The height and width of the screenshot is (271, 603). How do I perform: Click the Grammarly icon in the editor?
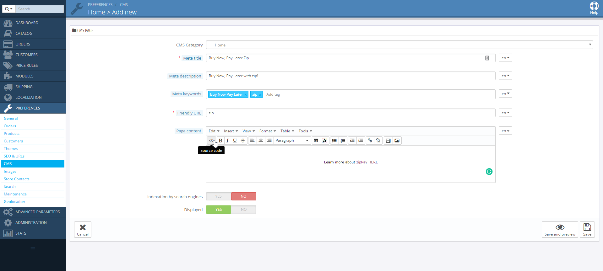tap(489, 172)
